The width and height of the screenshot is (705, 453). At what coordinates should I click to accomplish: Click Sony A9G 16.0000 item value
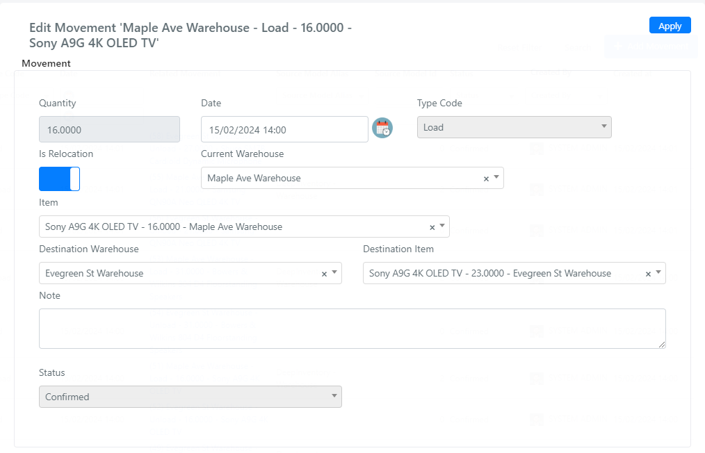coord(163,226)
